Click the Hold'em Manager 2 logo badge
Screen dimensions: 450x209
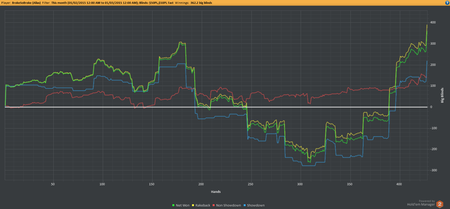point(440,204)
